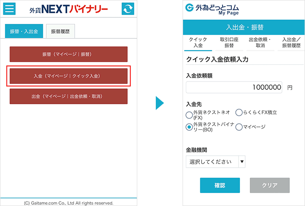305x206 pixels.
Task: Open the hamburger menu icon
Action: coord(9,9)
